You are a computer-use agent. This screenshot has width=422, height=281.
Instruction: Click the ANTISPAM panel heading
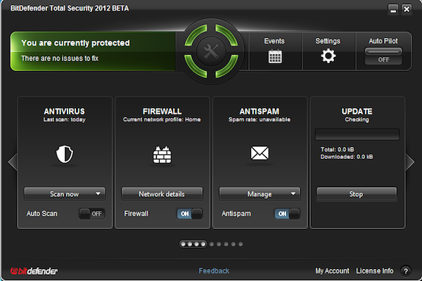click(260, 111)
